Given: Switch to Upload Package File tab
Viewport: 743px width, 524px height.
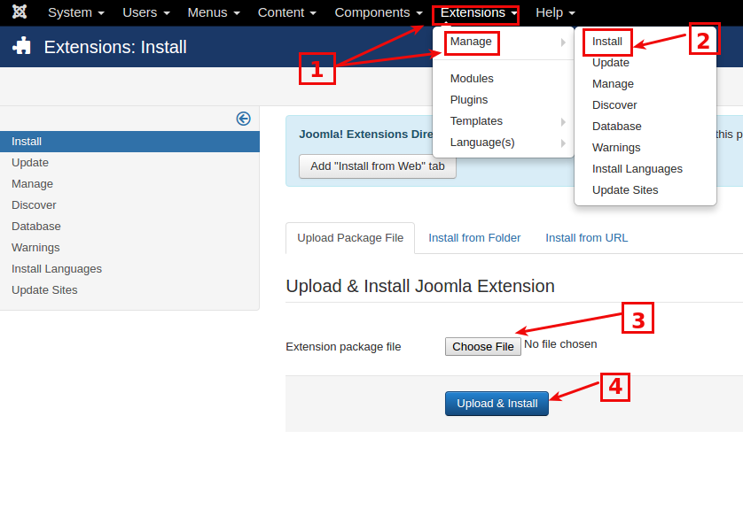Looking at the screenshot, I should coord(350,238).
